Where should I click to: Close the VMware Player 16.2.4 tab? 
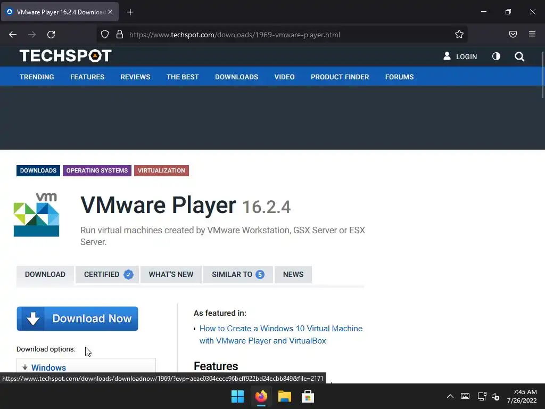pos(110,12)
